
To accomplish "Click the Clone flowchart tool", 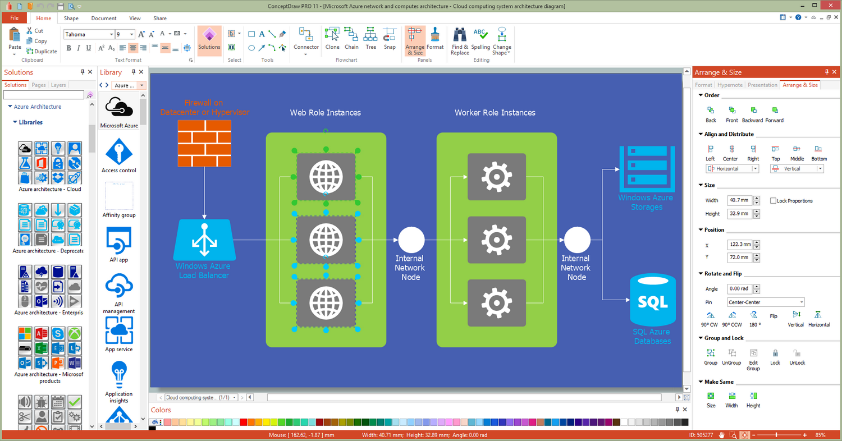I will 332,39.
